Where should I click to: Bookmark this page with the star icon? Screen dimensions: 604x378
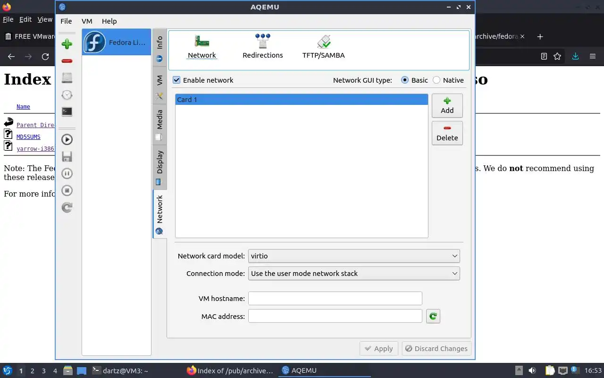pyautogui.click(x=557, y=56)
